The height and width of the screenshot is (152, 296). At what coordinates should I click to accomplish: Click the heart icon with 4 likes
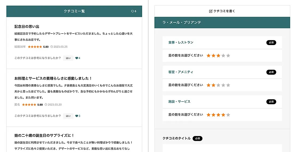pyautogui.click(x=77, y=58)
